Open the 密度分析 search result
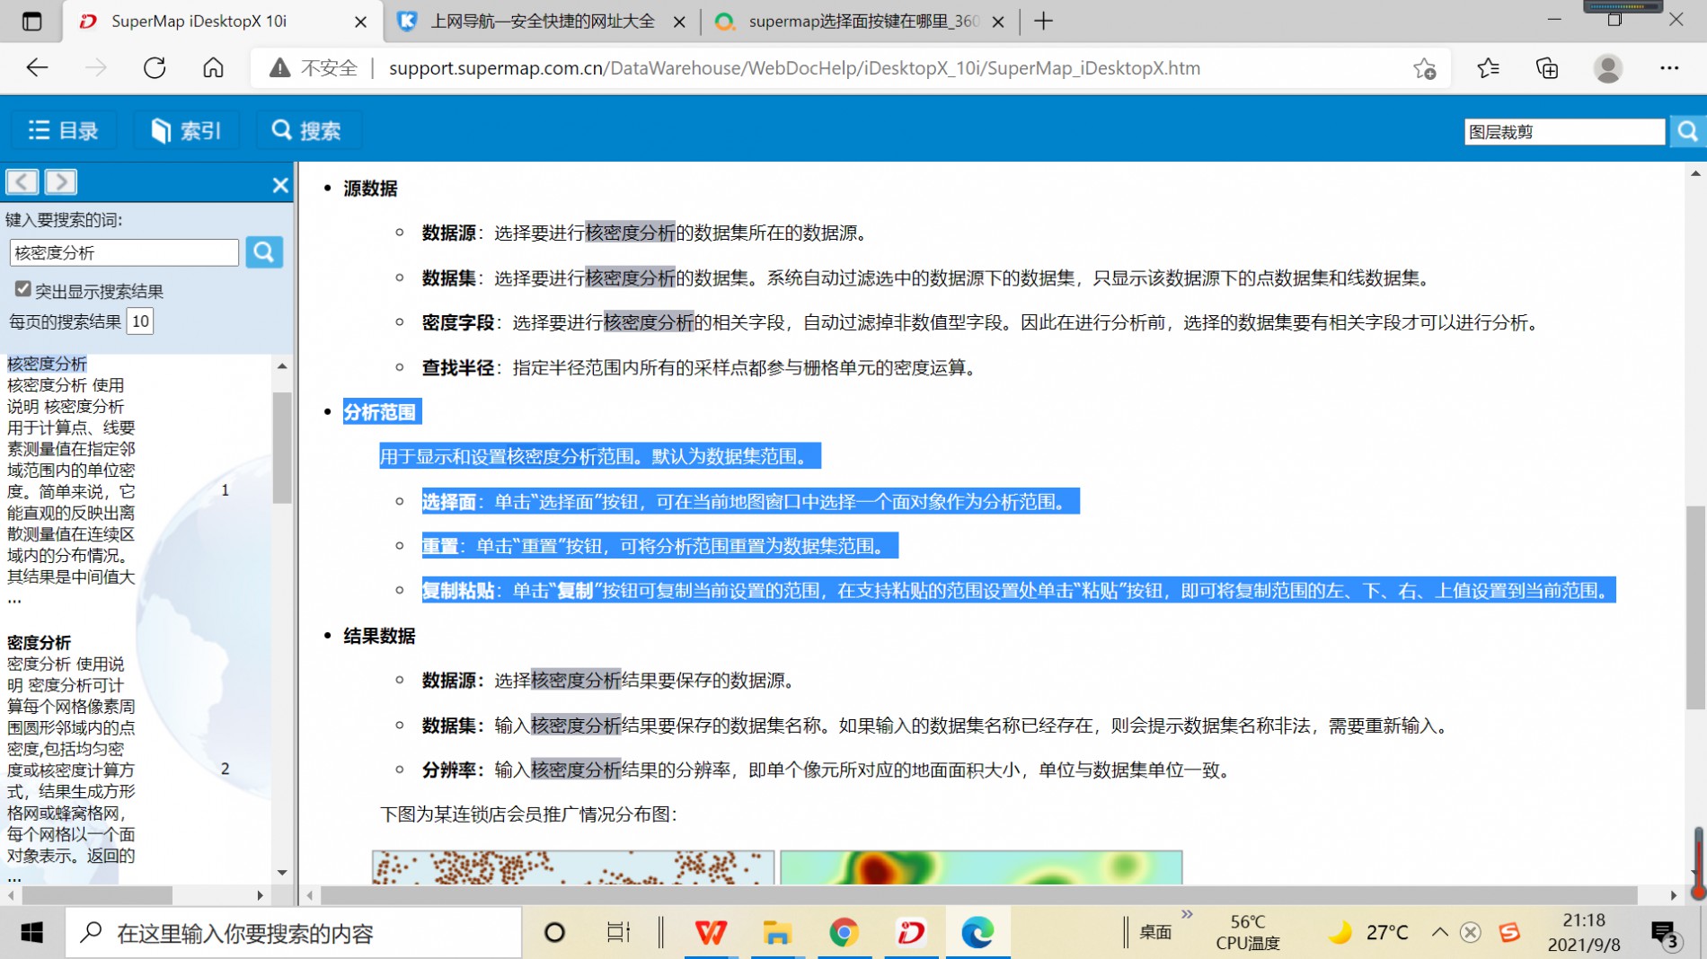The image size is (1707, 959). click(x=39, y=643)
